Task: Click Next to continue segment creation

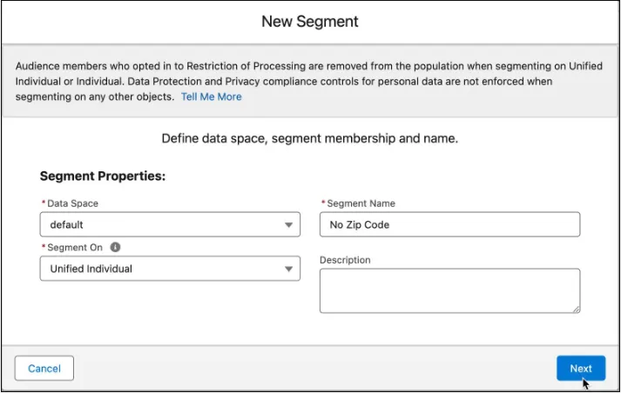Action: click(x=580, y=369)
